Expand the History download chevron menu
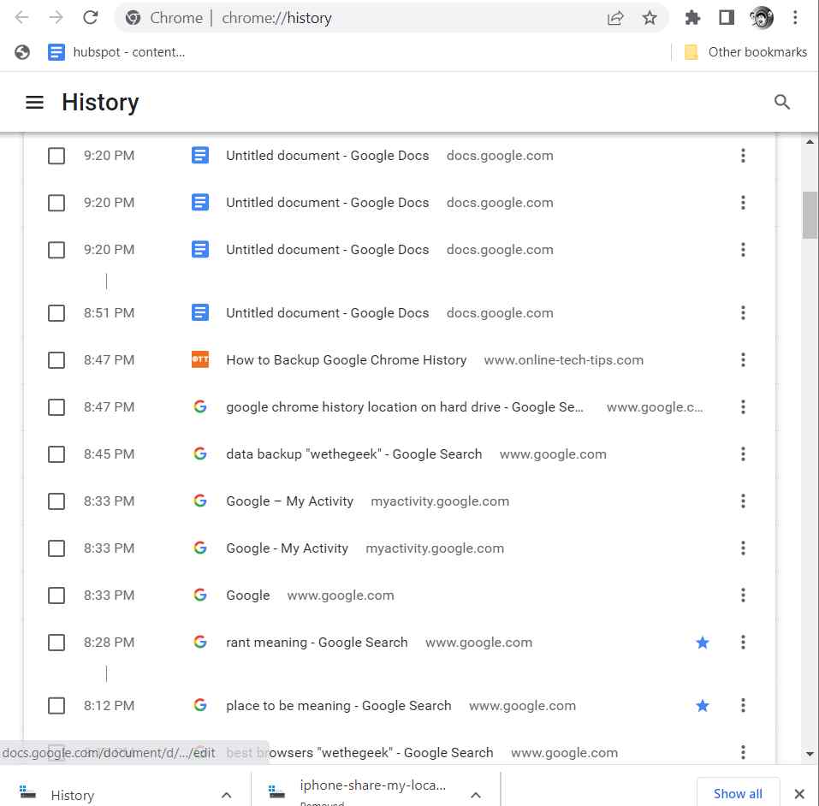Screen dimensions: 819x806 tap(226, 795)
